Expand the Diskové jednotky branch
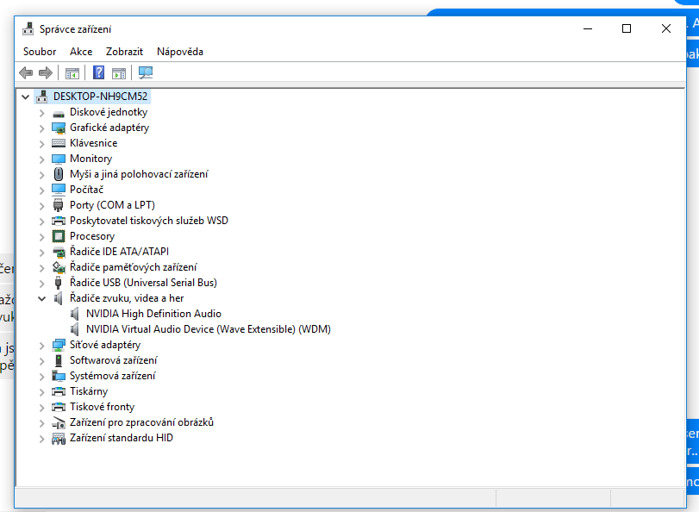The image size is (699, 512). coord(42,113)
